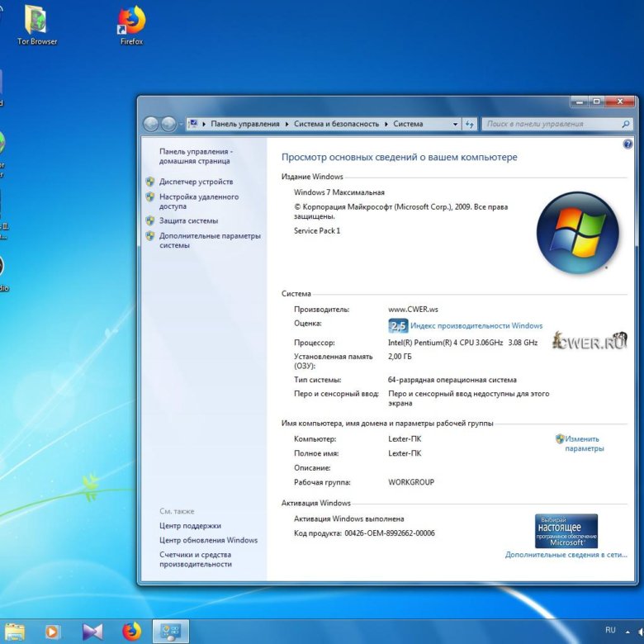Open 'Диспетчер устройств' link
644x644 pixels.
coord(196,182)
